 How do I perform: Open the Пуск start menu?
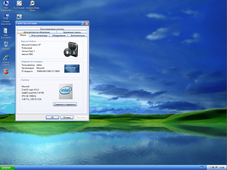[x=7, y=167]
